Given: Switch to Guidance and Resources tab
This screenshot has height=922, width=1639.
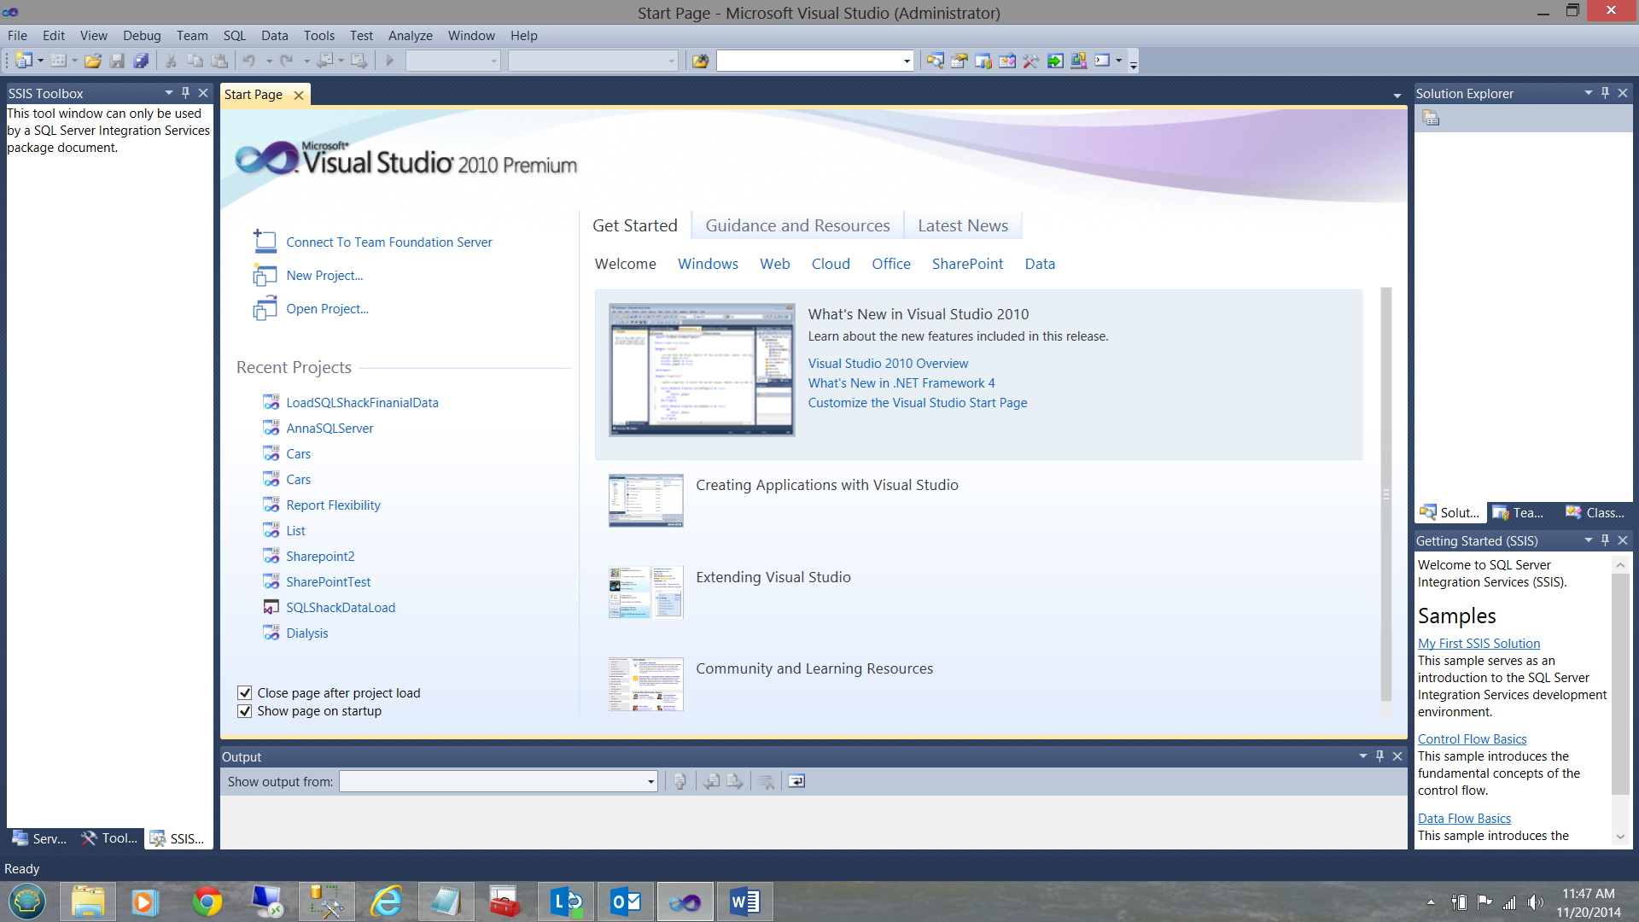Looking at the screenshot, I should coord(796,225).
